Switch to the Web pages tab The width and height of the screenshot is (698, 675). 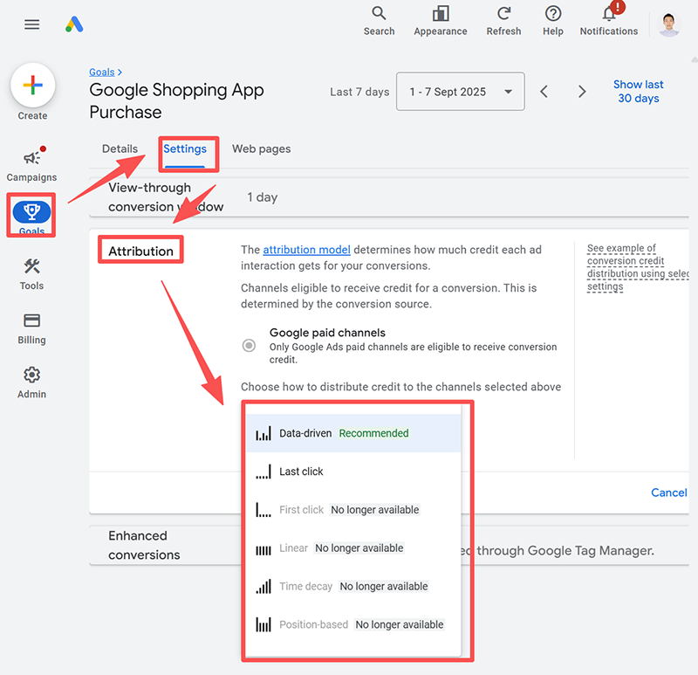[x=261, y=148]
